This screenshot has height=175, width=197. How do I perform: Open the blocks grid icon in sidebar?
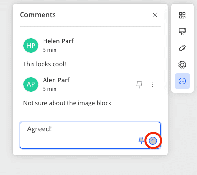click(182, 15)
